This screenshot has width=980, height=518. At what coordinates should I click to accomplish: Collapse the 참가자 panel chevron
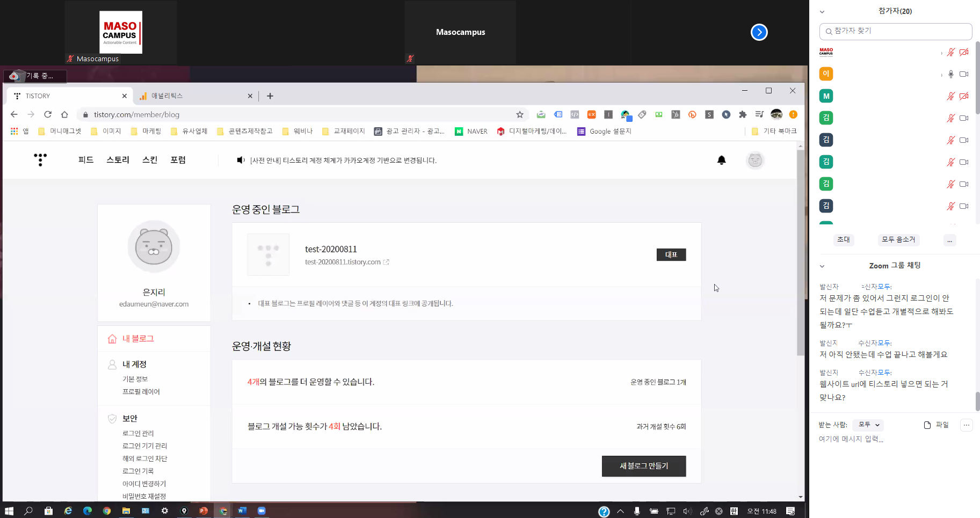click(822, 12)
